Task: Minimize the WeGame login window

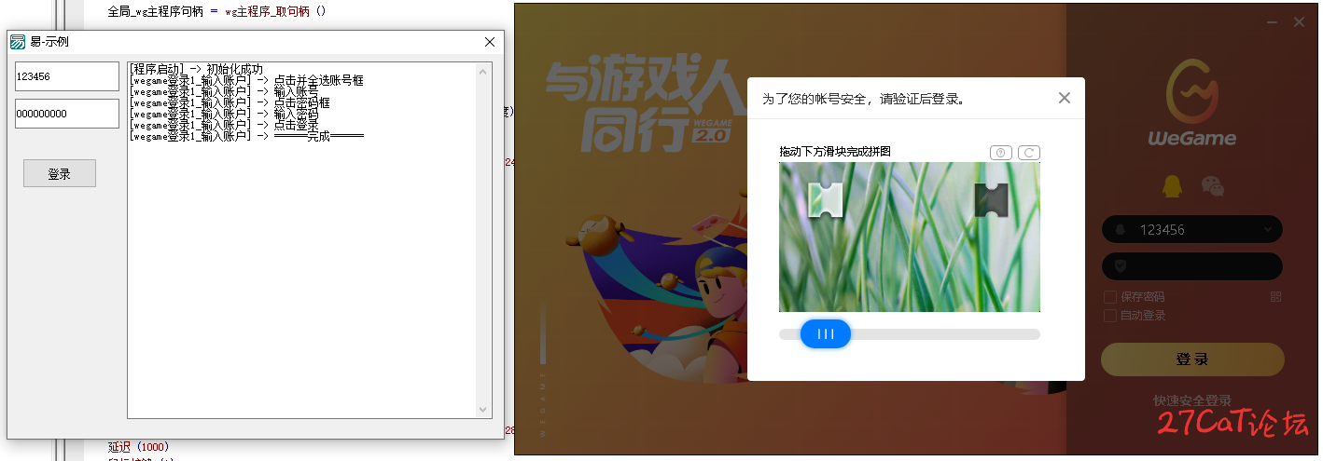Action: click(x=1273, y=22)
